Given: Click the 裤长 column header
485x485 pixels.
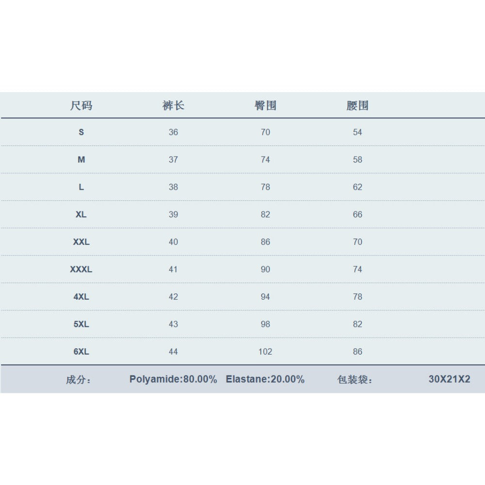Looking at the screenshot, I should [173, 106].
